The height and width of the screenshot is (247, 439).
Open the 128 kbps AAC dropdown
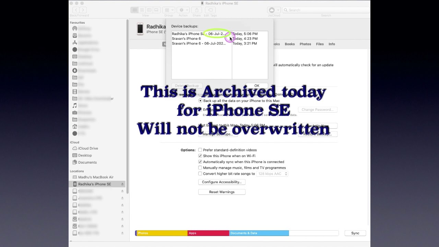[272, 174]
